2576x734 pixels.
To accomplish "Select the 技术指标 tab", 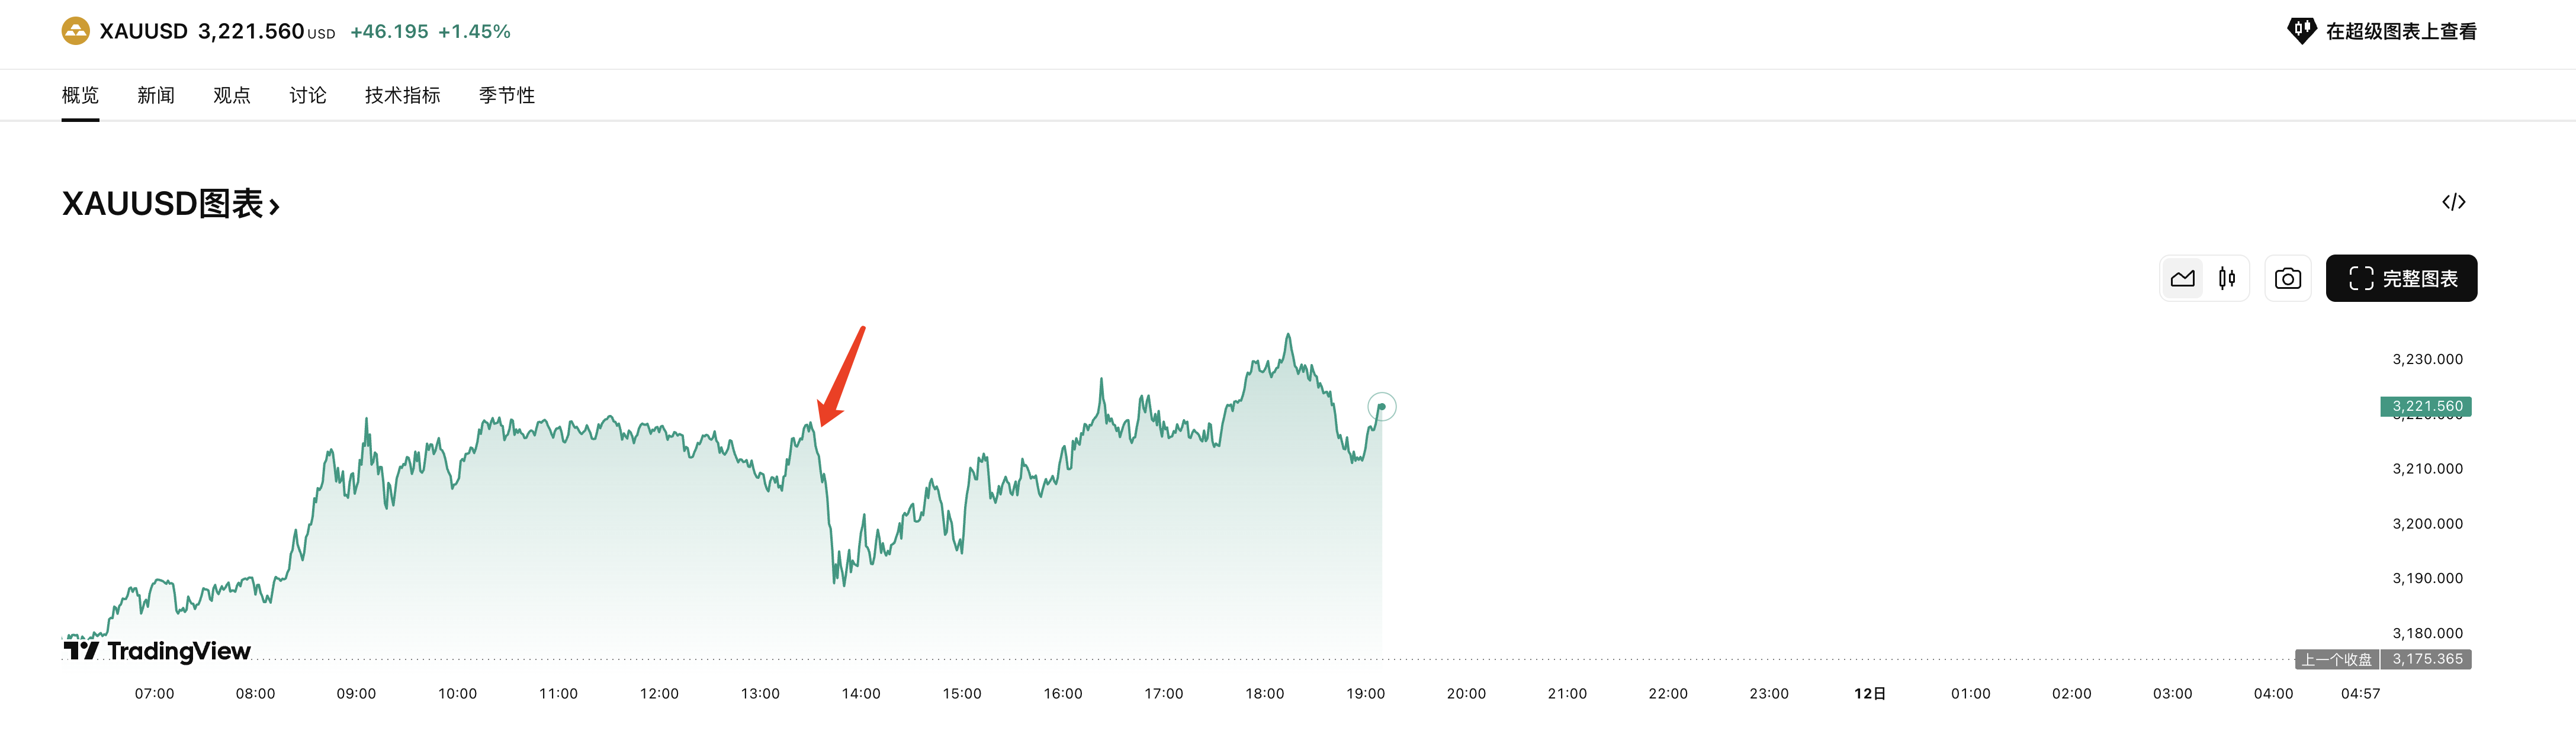I will pyautogui.click(x=402, y=95).
